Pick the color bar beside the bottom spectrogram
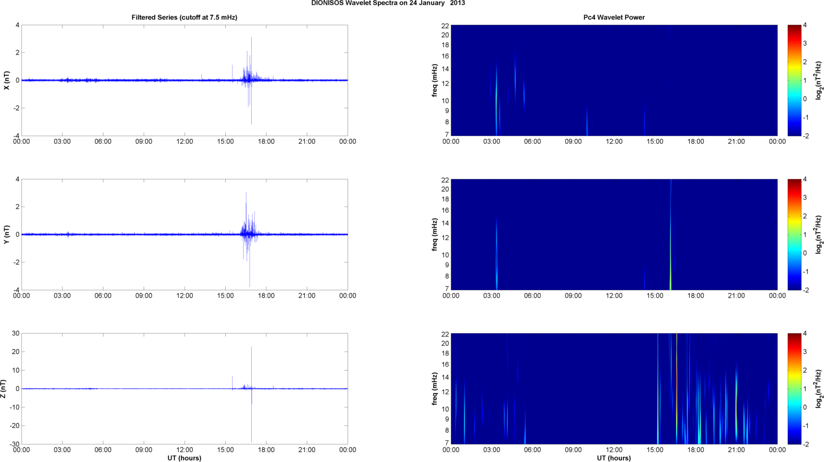The image size is (824, 462). click(x=794, y=389)
